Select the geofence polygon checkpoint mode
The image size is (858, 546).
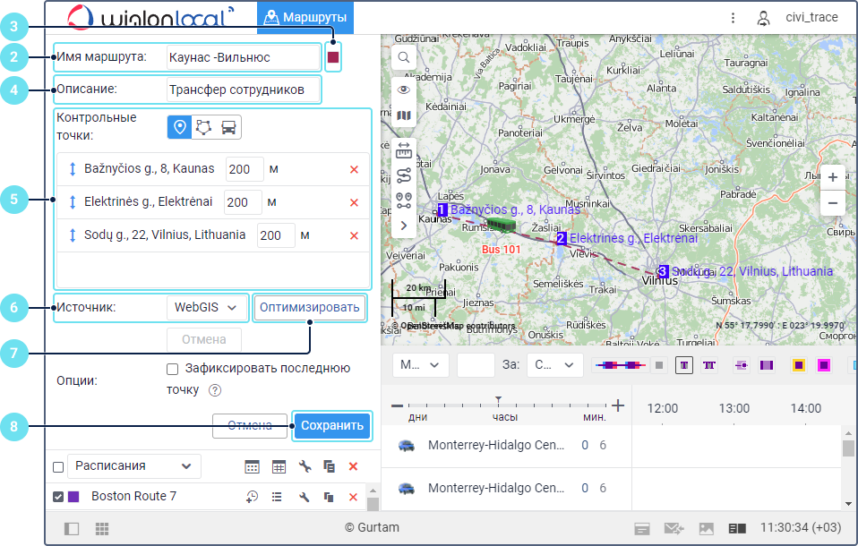pos(204,127)
